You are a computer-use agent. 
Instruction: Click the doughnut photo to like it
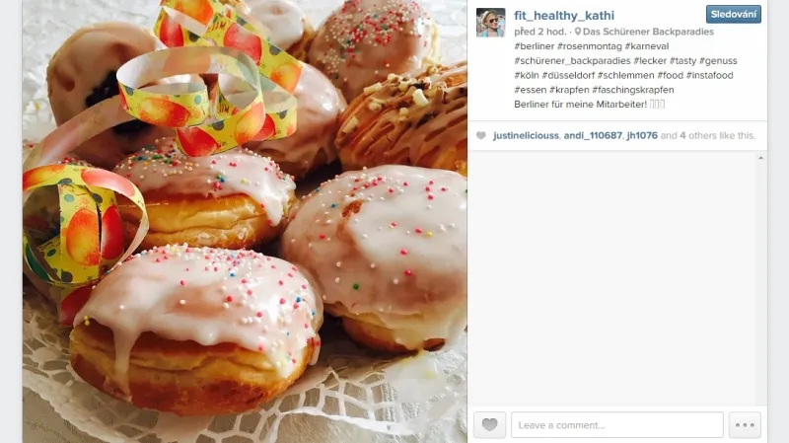point(245,221)
